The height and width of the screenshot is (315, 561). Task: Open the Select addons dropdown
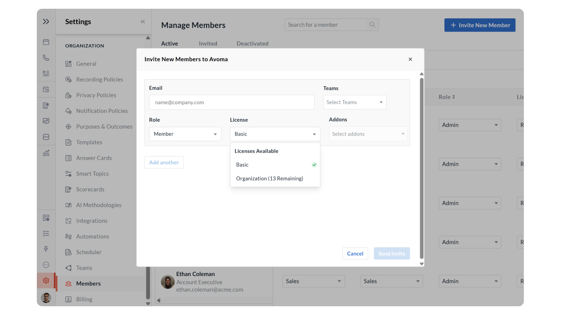pyautogui.click(x=368, y=134)
